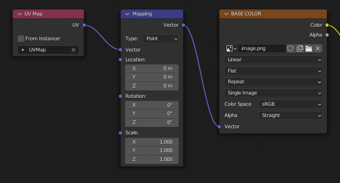Open the Single Image source dropdown

[273, 93]
